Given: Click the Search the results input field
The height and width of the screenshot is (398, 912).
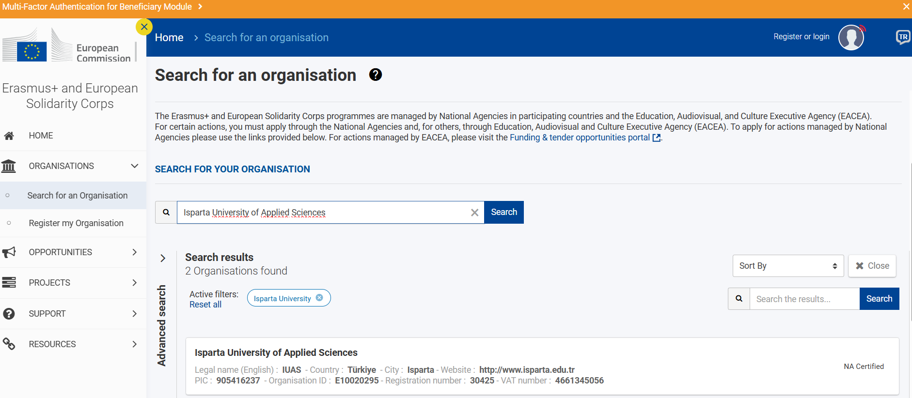Looking at the screenshot, I should click(804, 299).
